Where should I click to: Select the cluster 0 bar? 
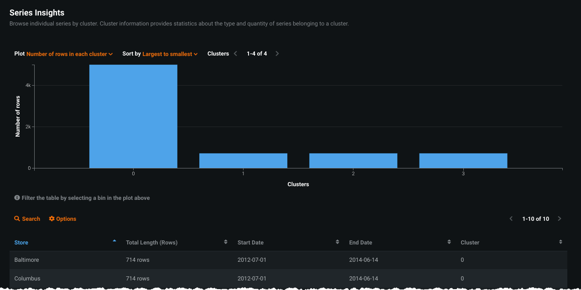(x=133, y=116)
